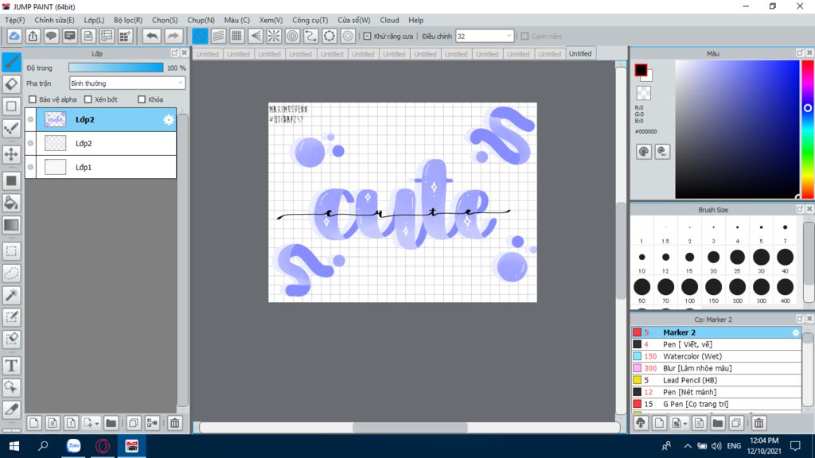Enable the circle snap icon

[293, 36]
